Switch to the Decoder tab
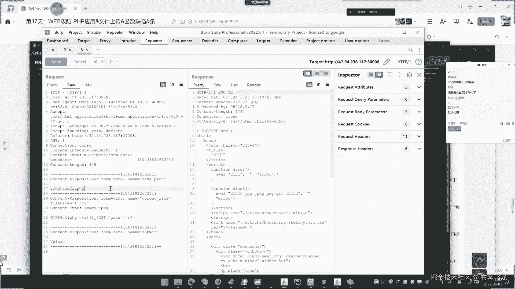 pyautogui.click(x=210, y=41)
